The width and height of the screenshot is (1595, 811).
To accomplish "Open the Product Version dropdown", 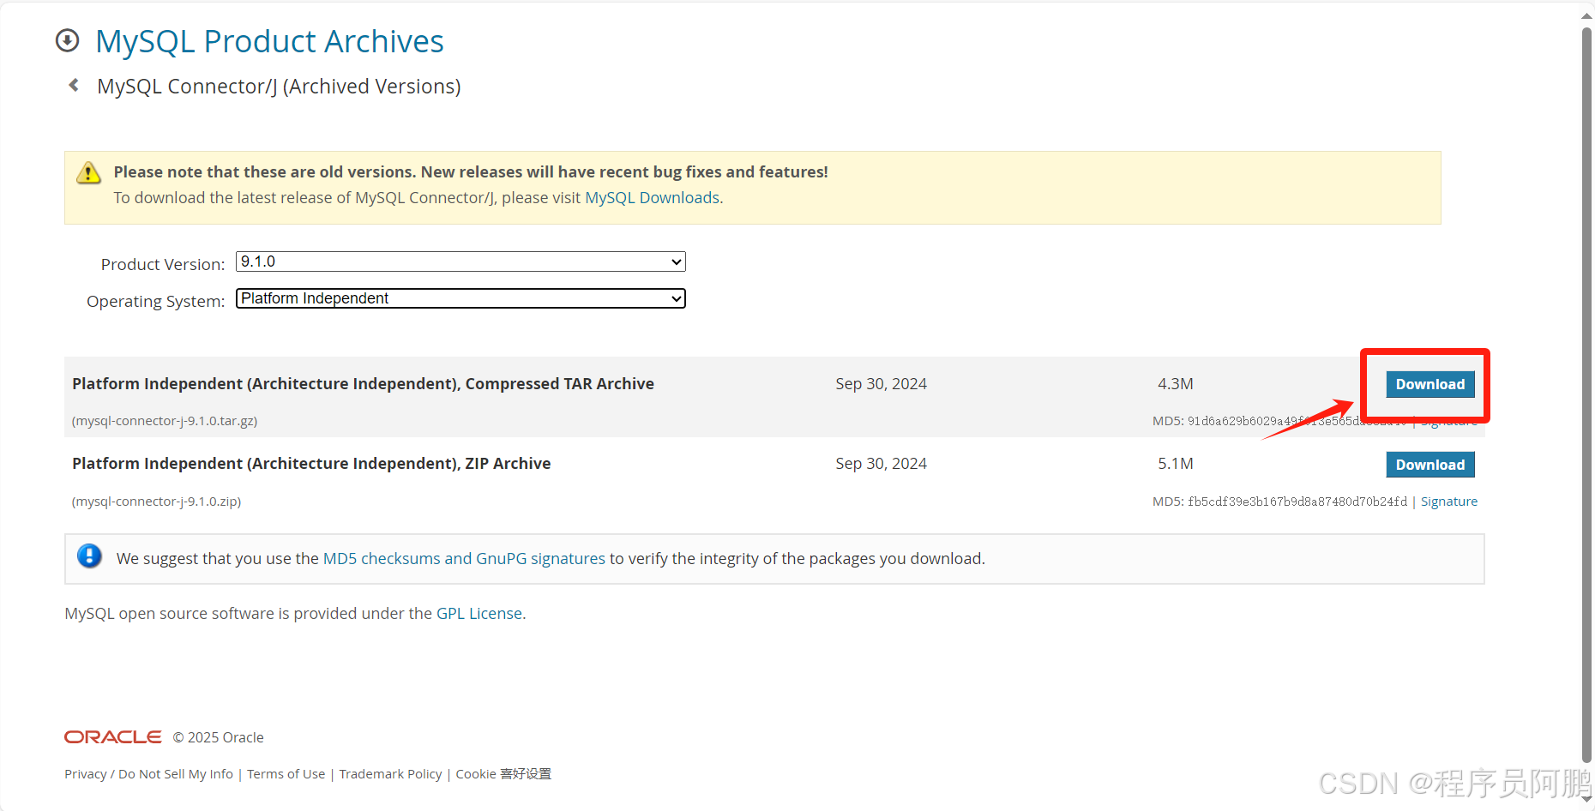I will click(x=460, y=261).
